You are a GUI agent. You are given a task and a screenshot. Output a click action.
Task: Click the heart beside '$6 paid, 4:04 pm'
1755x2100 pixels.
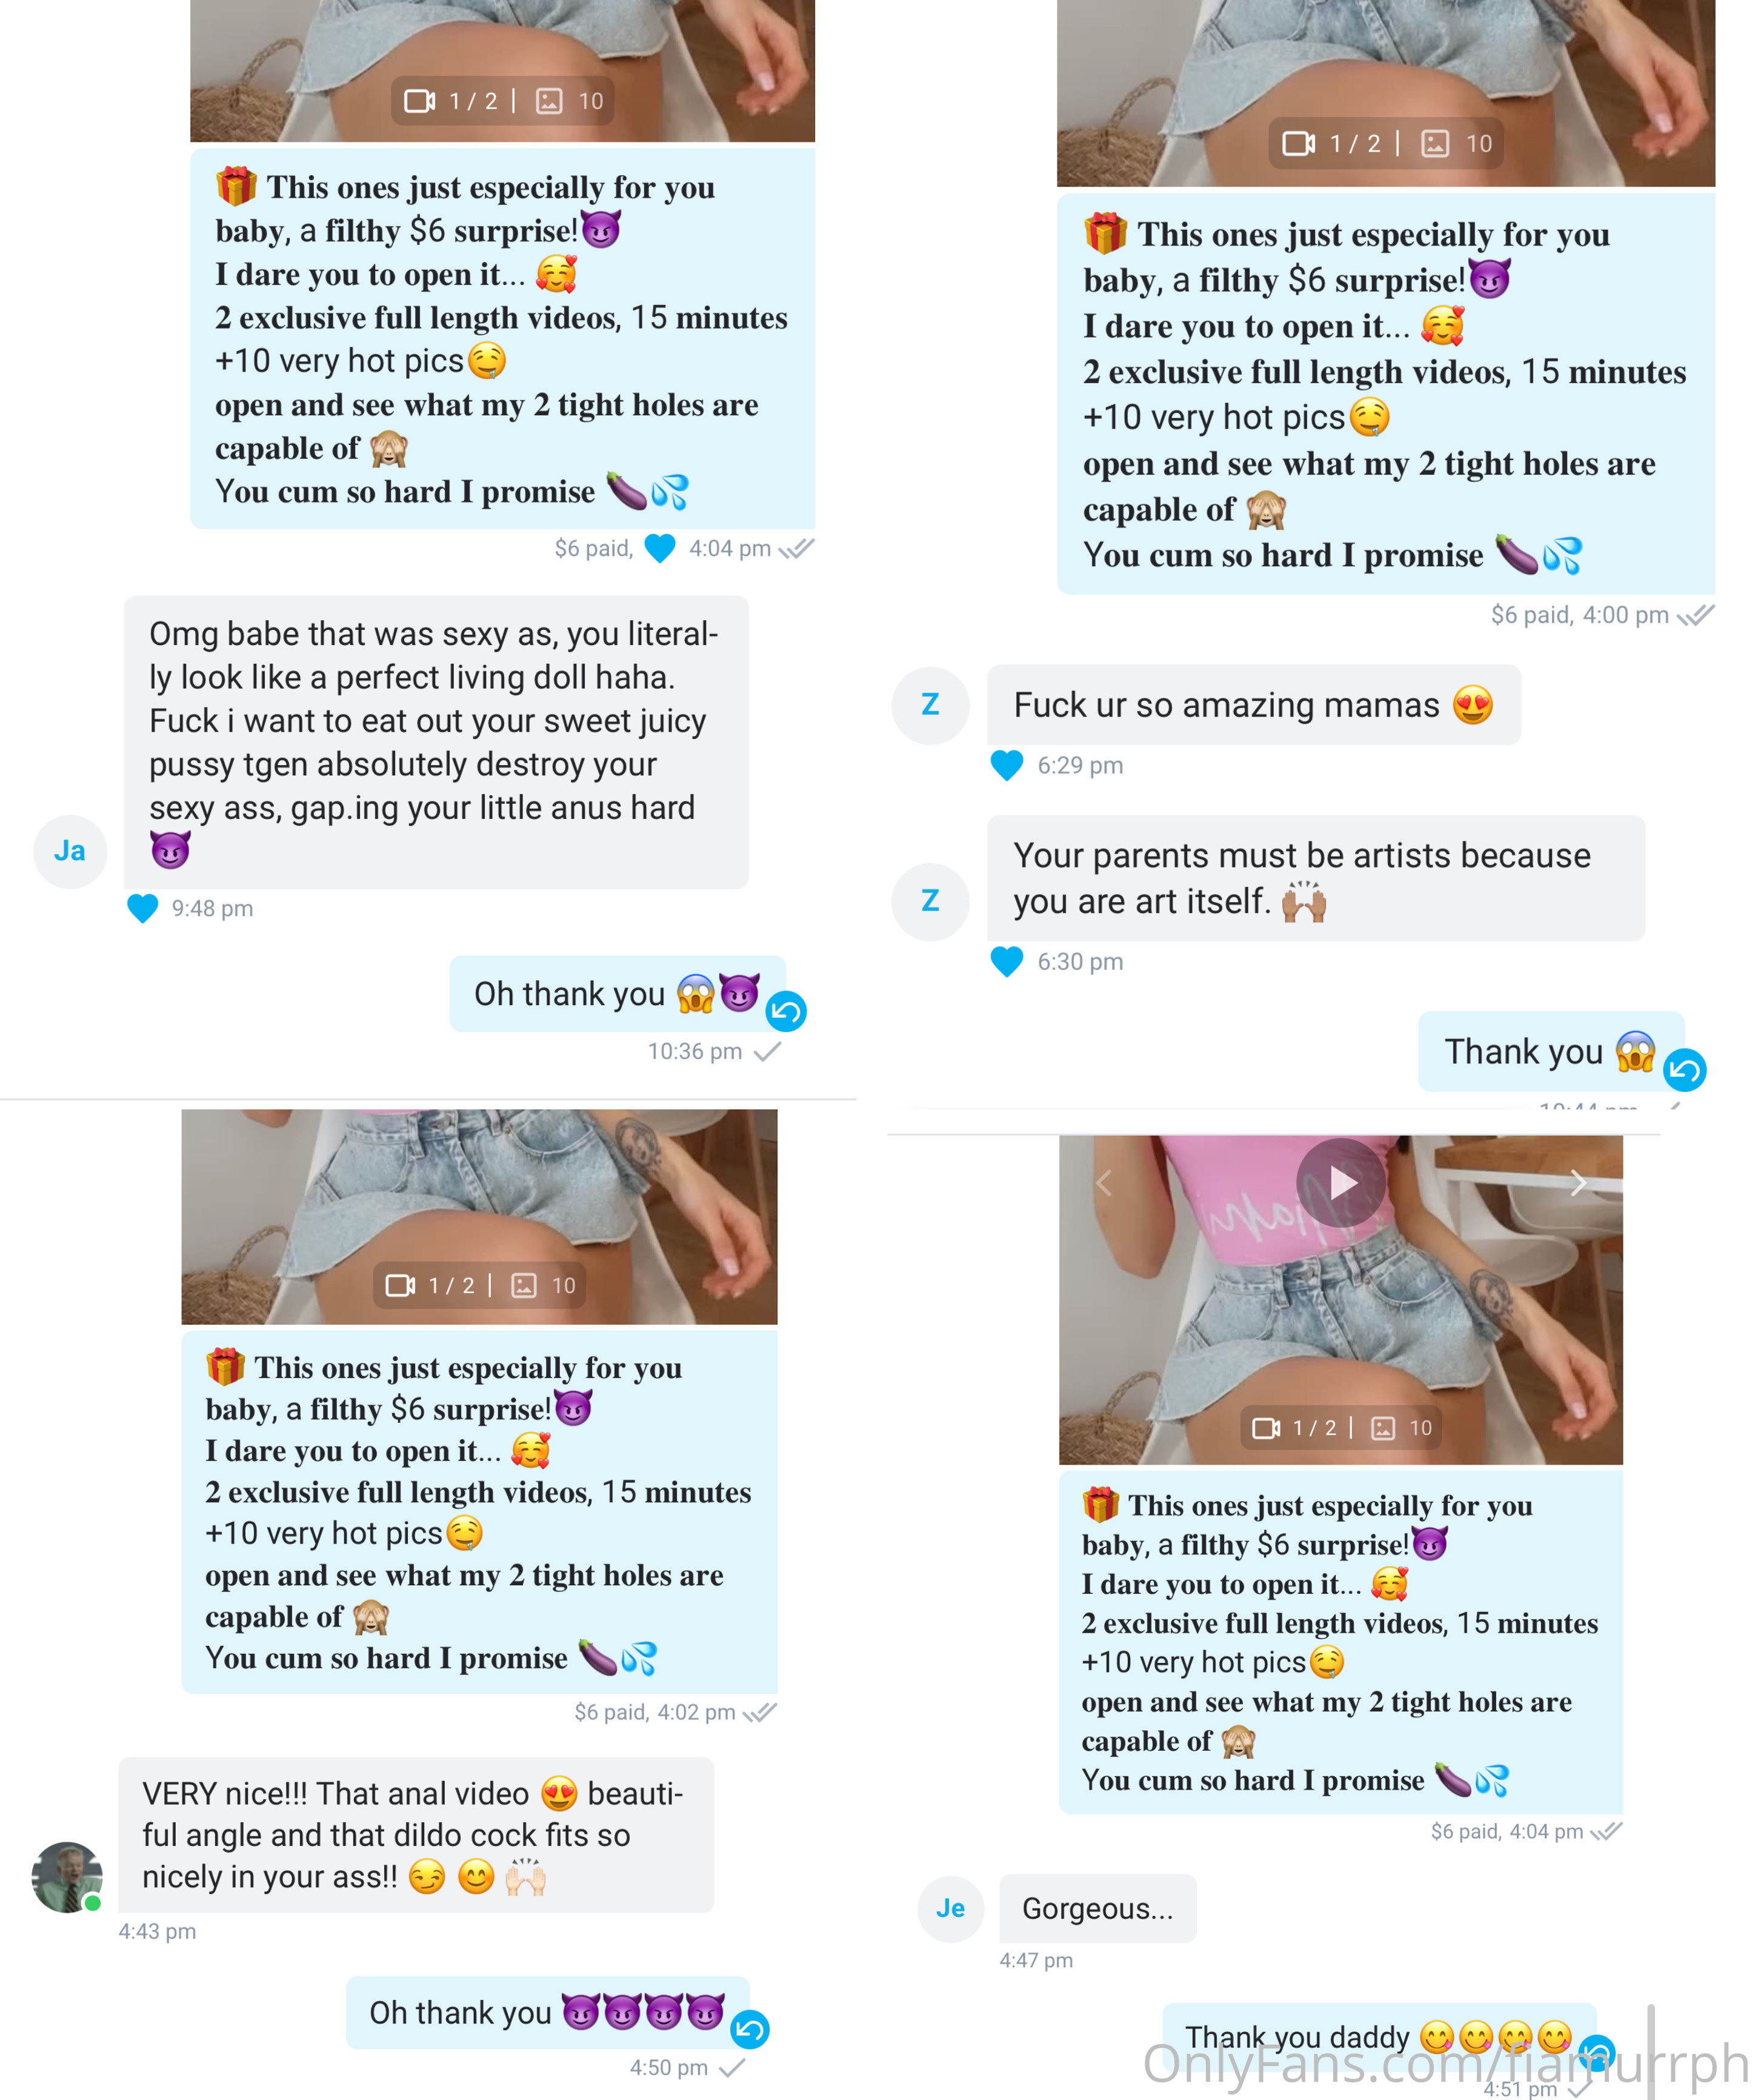coord(659,548)
